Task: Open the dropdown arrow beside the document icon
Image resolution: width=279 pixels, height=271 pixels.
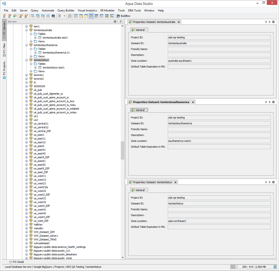Action: coord(64,16)
